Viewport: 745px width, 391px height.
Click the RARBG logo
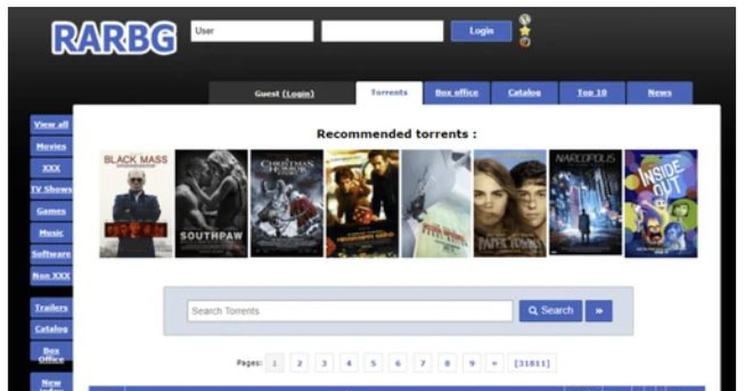point(114,35)
